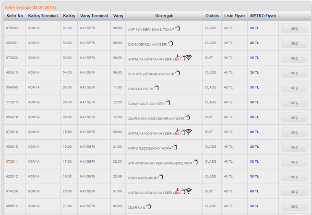Viewport: 312px width, 215px height.
Task: Click METRO price 40 TL for trip 483801
Action: point(254,43)
